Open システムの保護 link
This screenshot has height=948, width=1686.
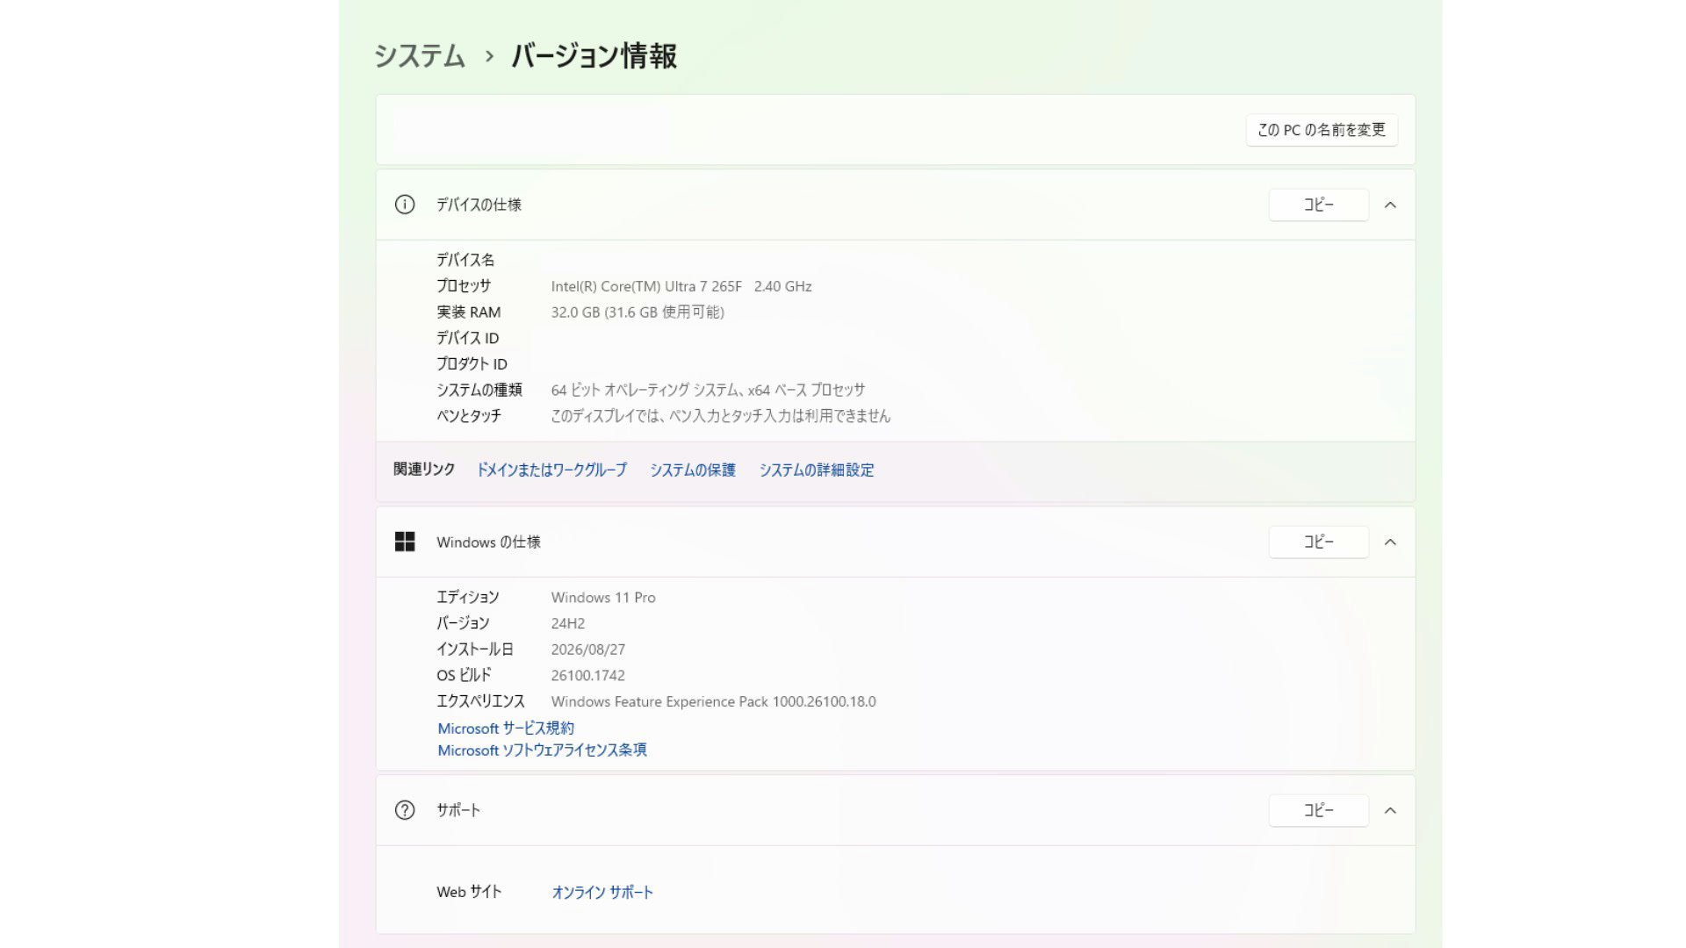click(693, 470)
